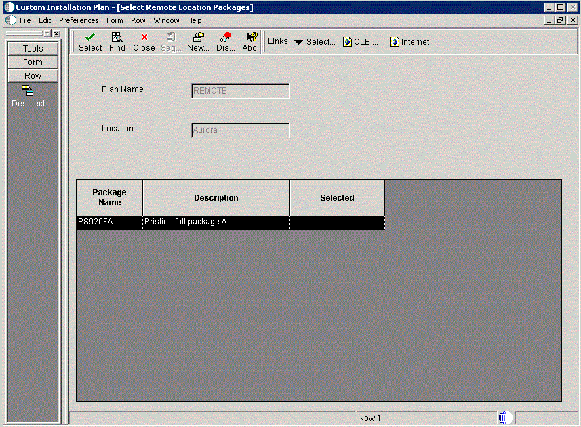Expand the Links dropdown arrow
This screenshot has height=427, width=581.
[299, 42]
